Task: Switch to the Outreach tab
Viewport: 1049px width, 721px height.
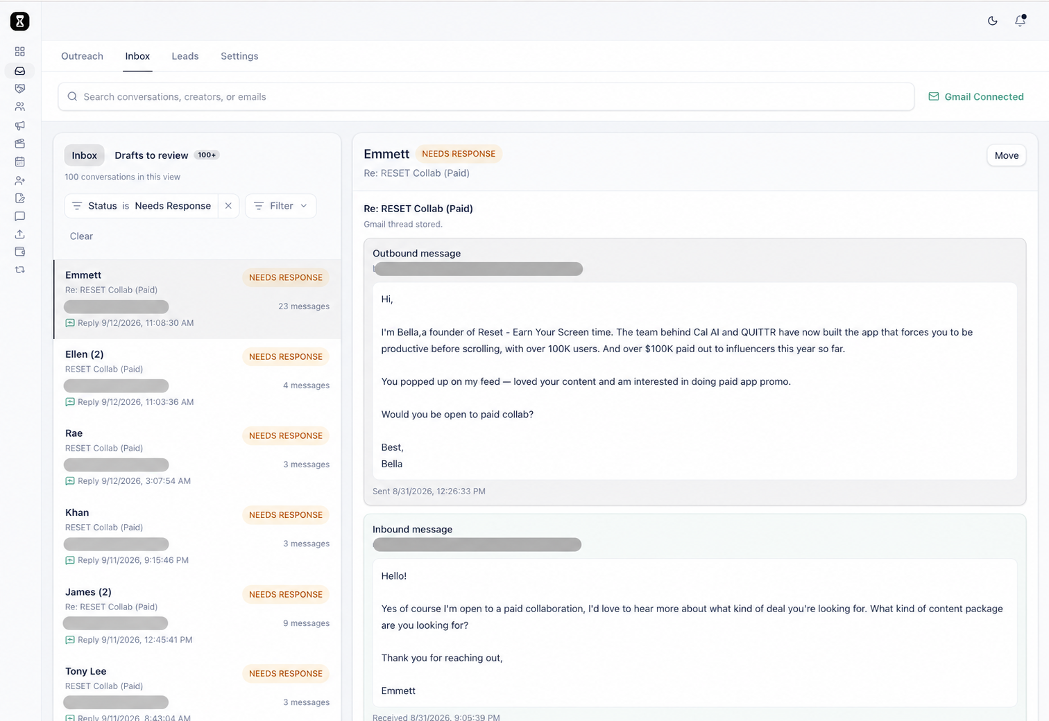Action: click(x=82, y=56)
